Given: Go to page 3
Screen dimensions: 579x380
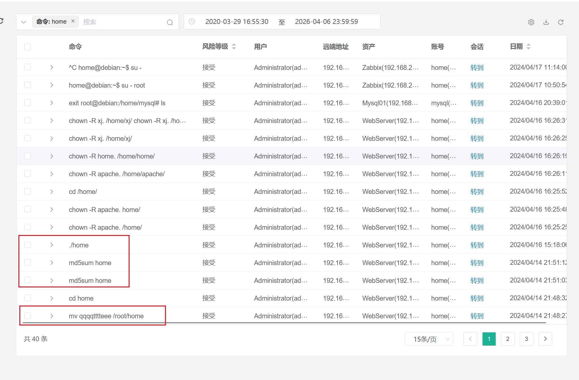Looking at the screenshot, I should 526,339.
